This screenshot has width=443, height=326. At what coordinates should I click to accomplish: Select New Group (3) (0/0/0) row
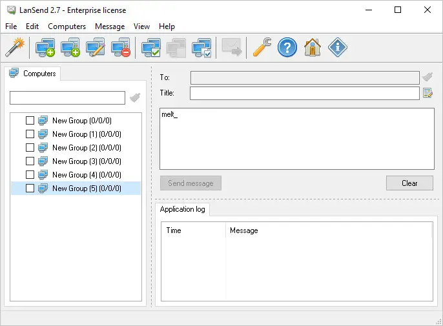click(x=76, y=161)
